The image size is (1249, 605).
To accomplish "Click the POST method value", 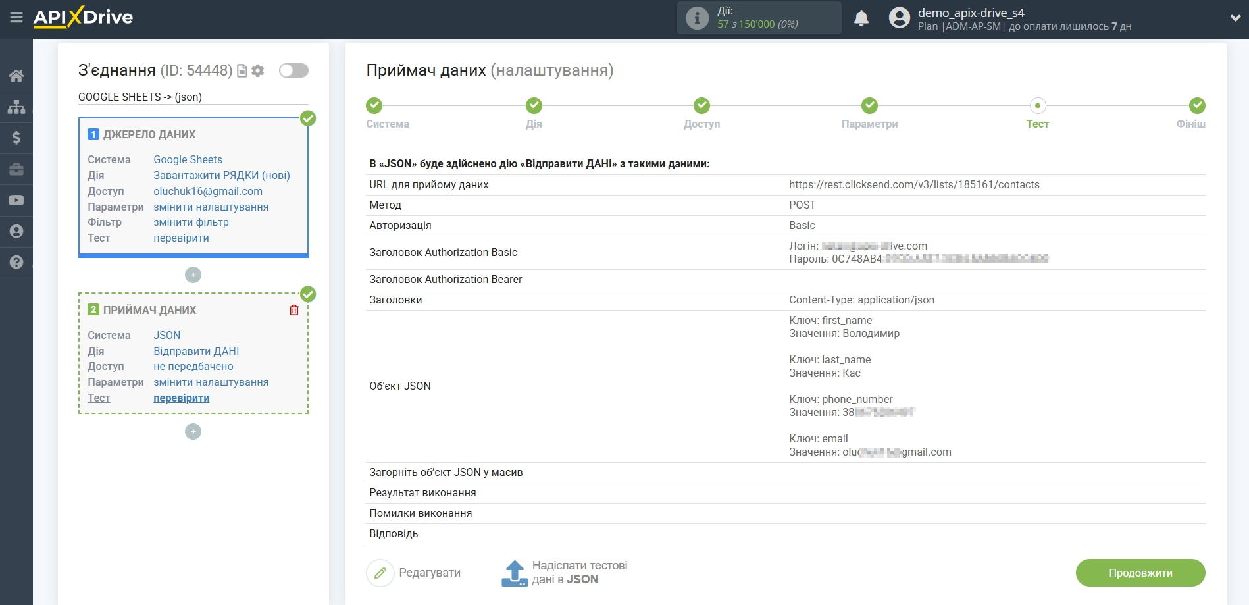I will click(x=802, y=205).
